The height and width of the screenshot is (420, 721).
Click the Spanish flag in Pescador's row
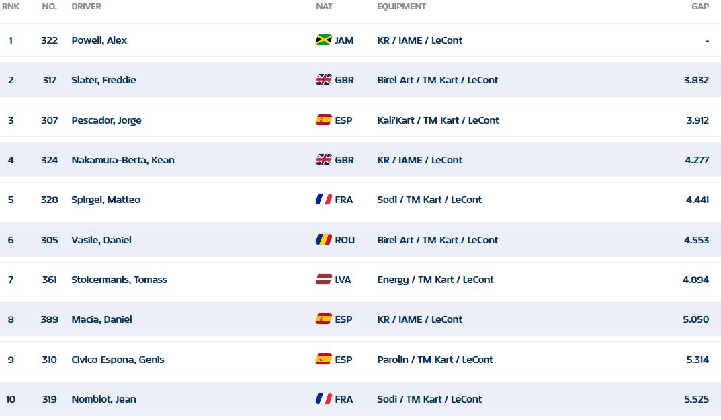324,120
